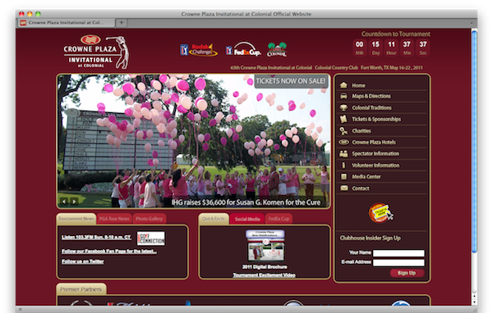Click 'Follow our Facebook Fan Page' link
This screenshot has height=313, width=493.
[x=109, y=252]
